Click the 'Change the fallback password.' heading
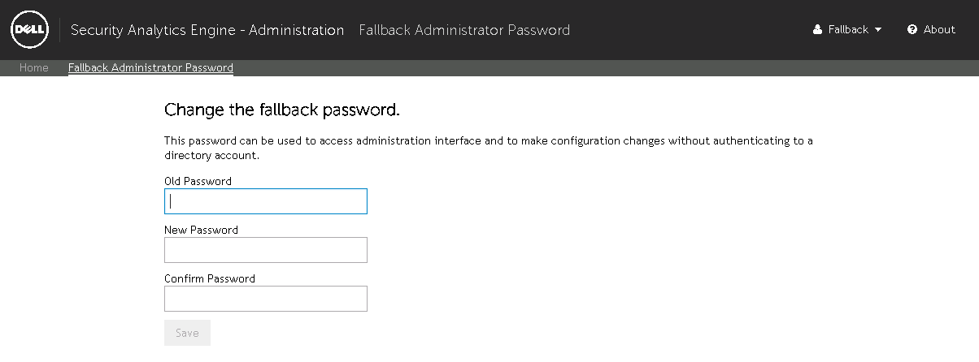 (282, 110)
